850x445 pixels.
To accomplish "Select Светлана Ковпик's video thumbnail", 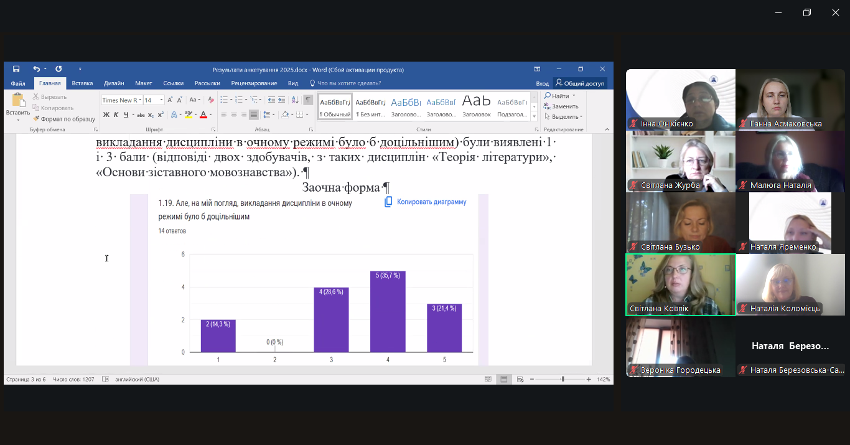I will point(680,284).
